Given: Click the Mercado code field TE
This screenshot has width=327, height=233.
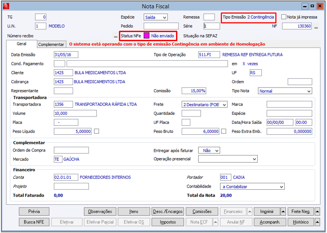Looking at the screenshot, I should [58, 159].
